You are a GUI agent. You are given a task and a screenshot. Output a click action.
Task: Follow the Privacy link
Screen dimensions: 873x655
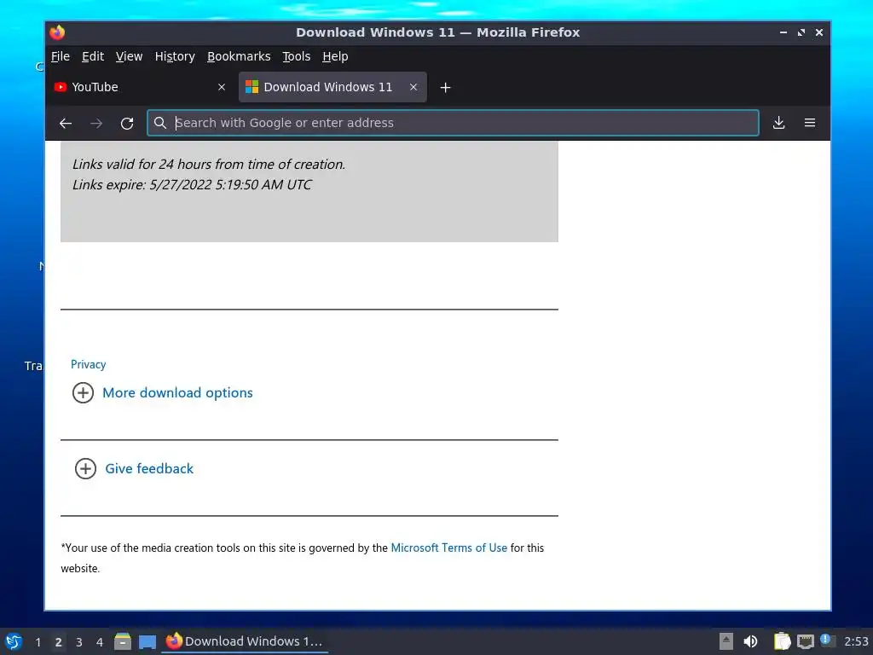click(x=88, y=364)
